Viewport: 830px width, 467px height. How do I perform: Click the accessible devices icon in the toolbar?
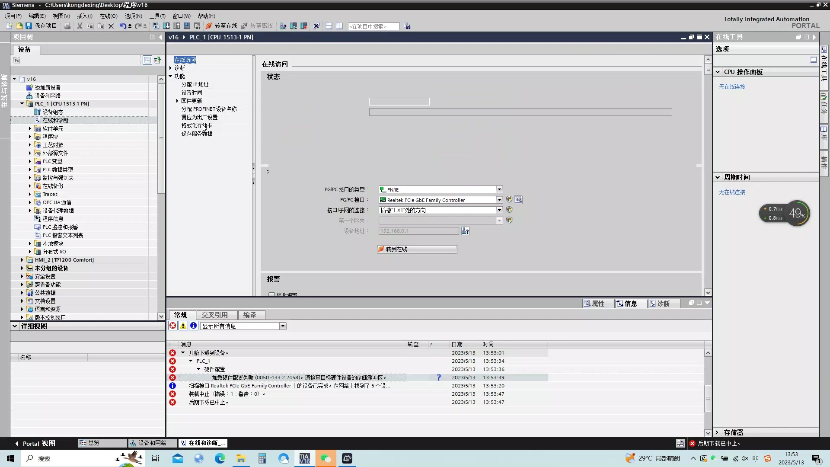tap(283, 26)
